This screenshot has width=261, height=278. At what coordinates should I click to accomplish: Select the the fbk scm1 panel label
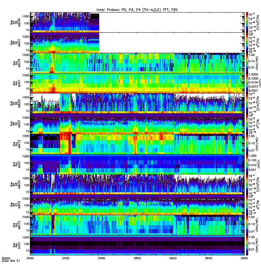tap(17, 245)
